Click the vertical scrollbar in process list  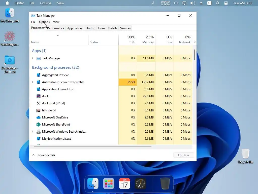point(194,55)
